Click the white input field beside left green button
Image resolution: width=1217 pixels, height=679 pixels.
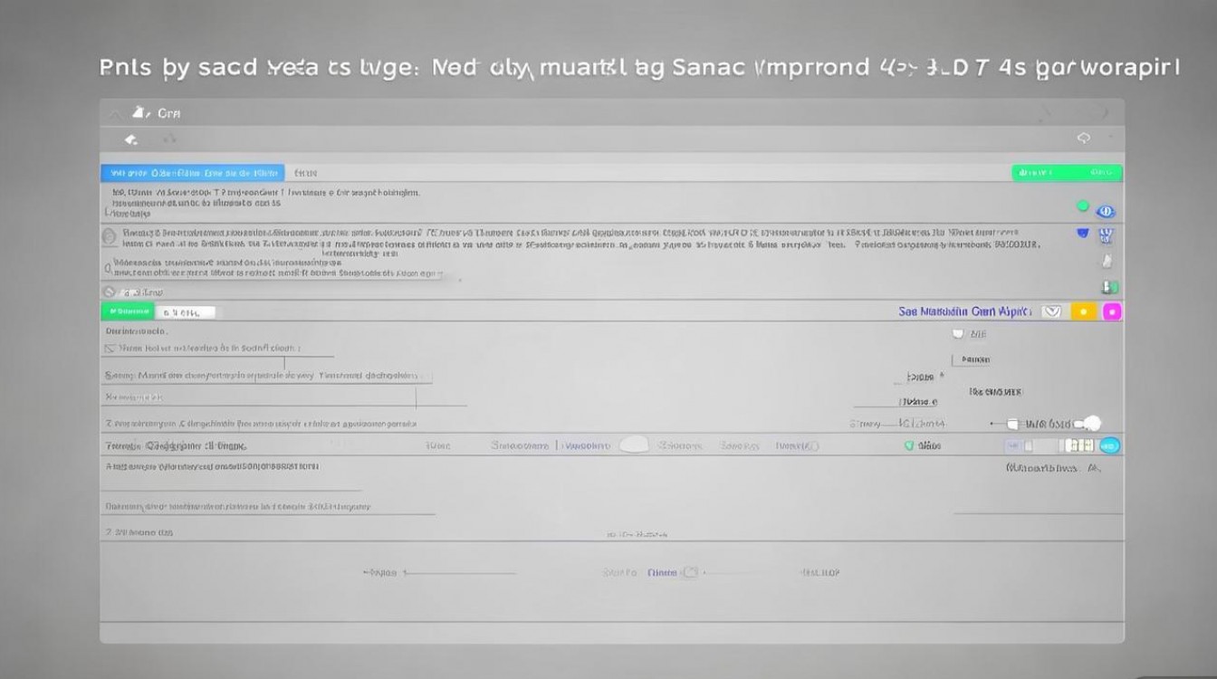tap(185, 312)
